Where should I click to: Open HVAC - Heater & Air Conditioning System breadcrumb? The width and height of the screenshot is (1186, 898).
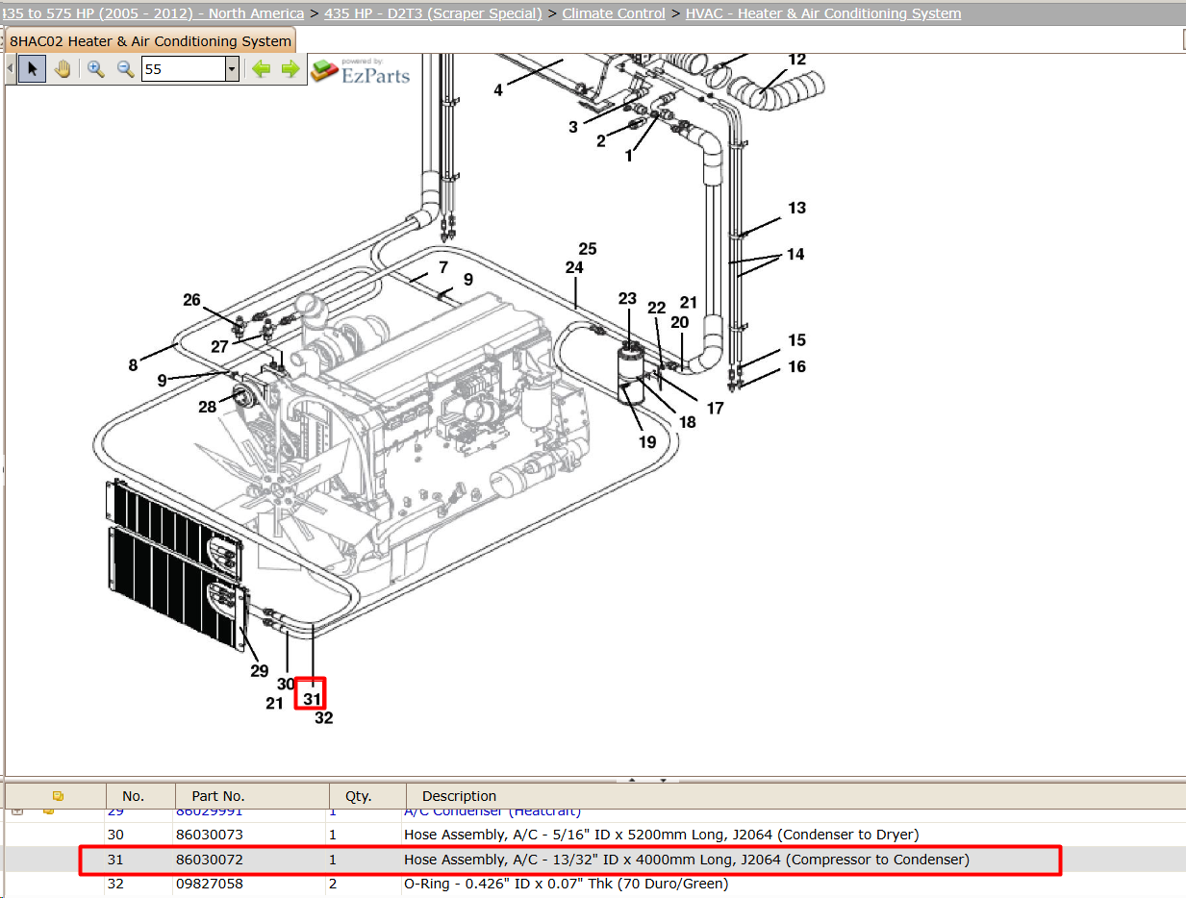tap(823, 13)
